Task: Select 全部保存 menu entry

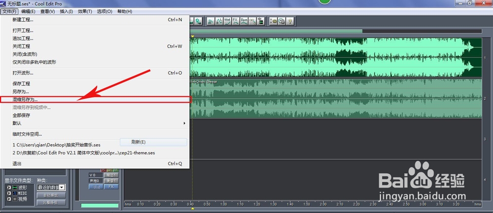Action: [95, 116]
